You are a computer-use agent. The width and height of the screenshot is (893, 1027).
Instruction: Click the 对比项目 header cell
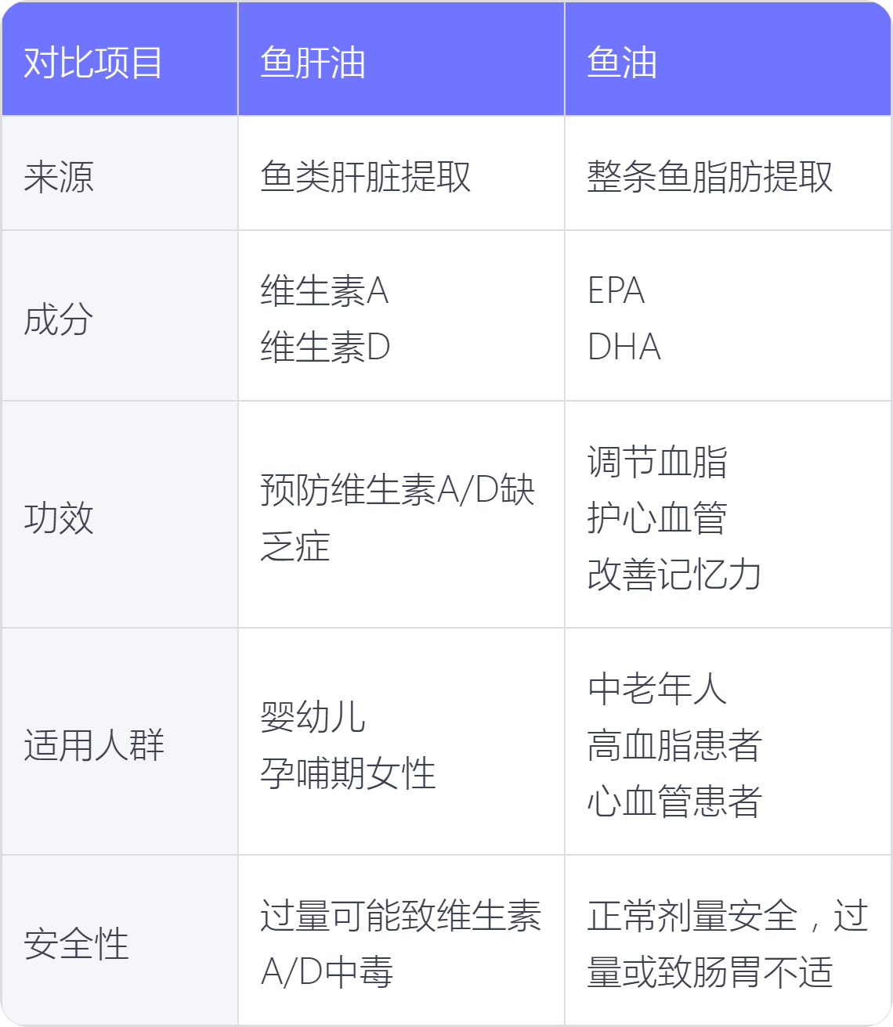pyautogui.click(x=120, y=59)
